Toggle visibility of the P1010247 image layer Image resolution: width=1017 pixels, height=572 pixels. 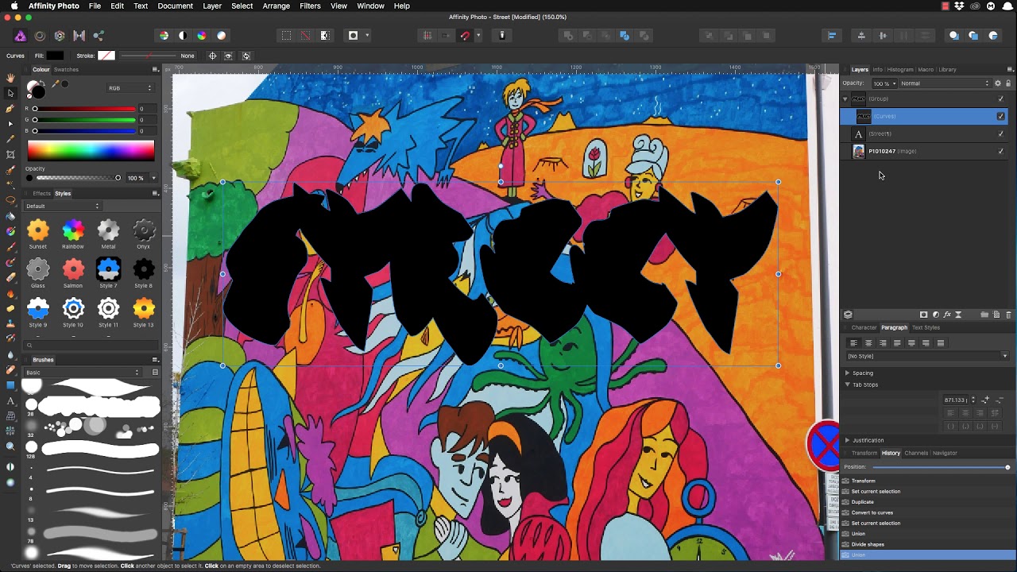click(x=1001, y=151)
